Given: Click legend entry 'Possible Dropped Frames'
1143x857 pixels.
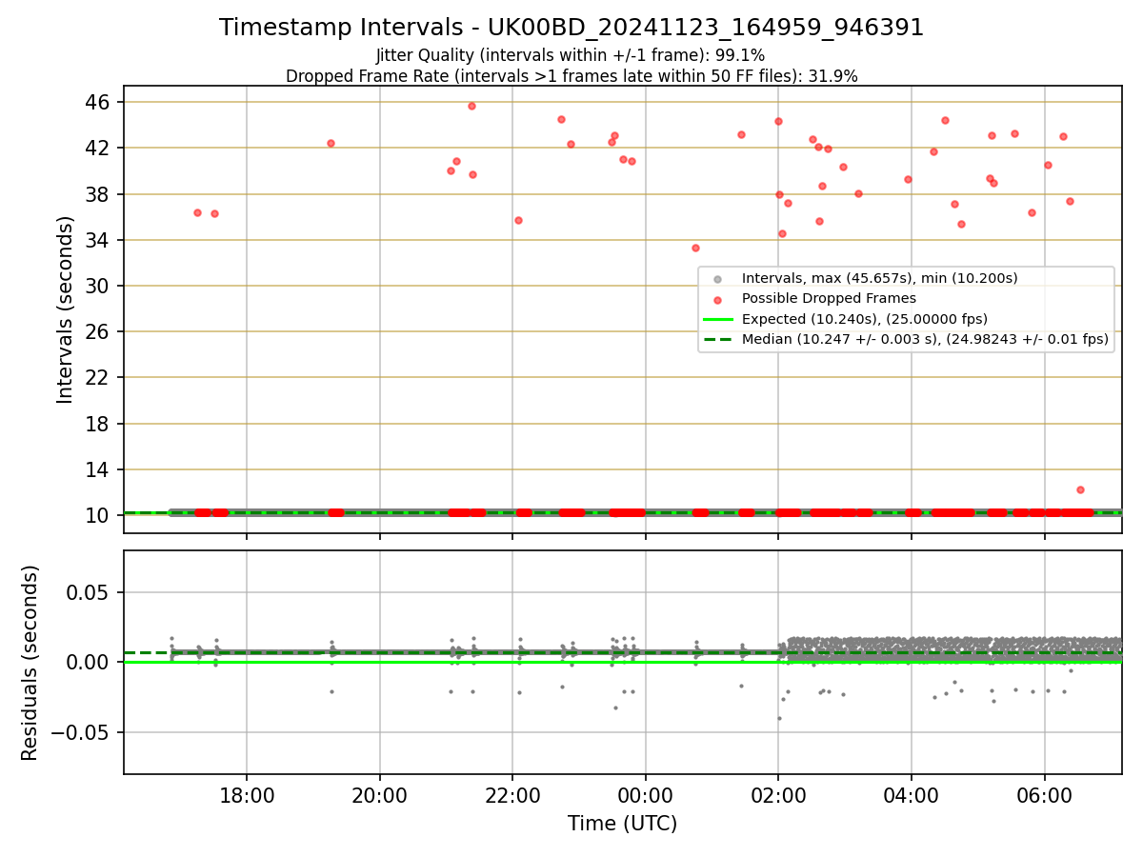Looking at the screenshot, I should coord(829,298).
